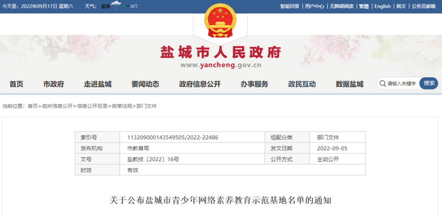Image resolution: width=442 pixels, height=216 pixels.
Task: Open 用户中心 link in top bar
Action: 314,6
